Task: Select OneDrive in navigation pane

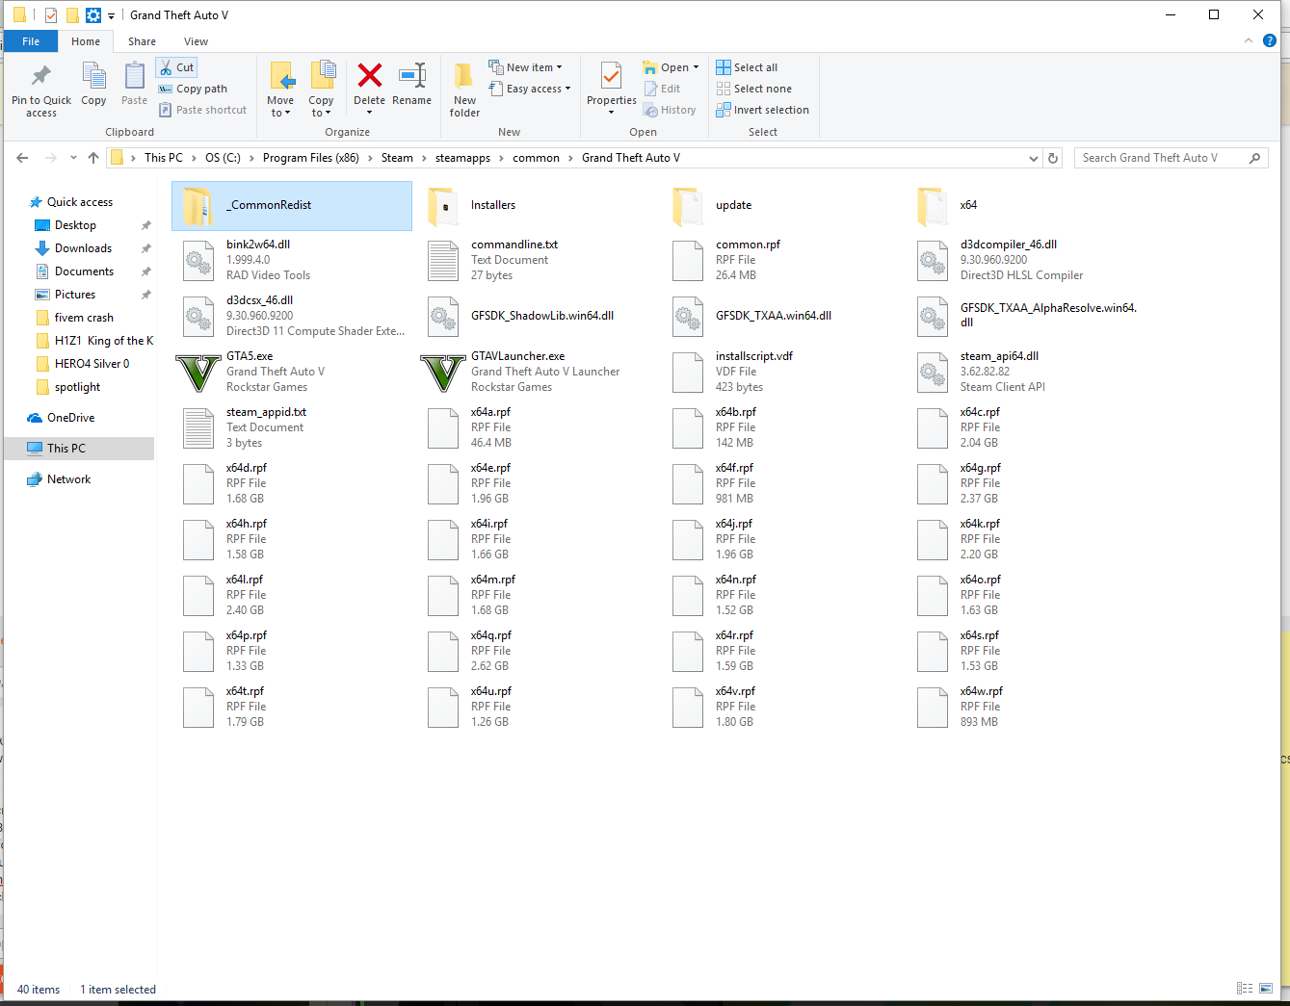Action: [70, 418]
